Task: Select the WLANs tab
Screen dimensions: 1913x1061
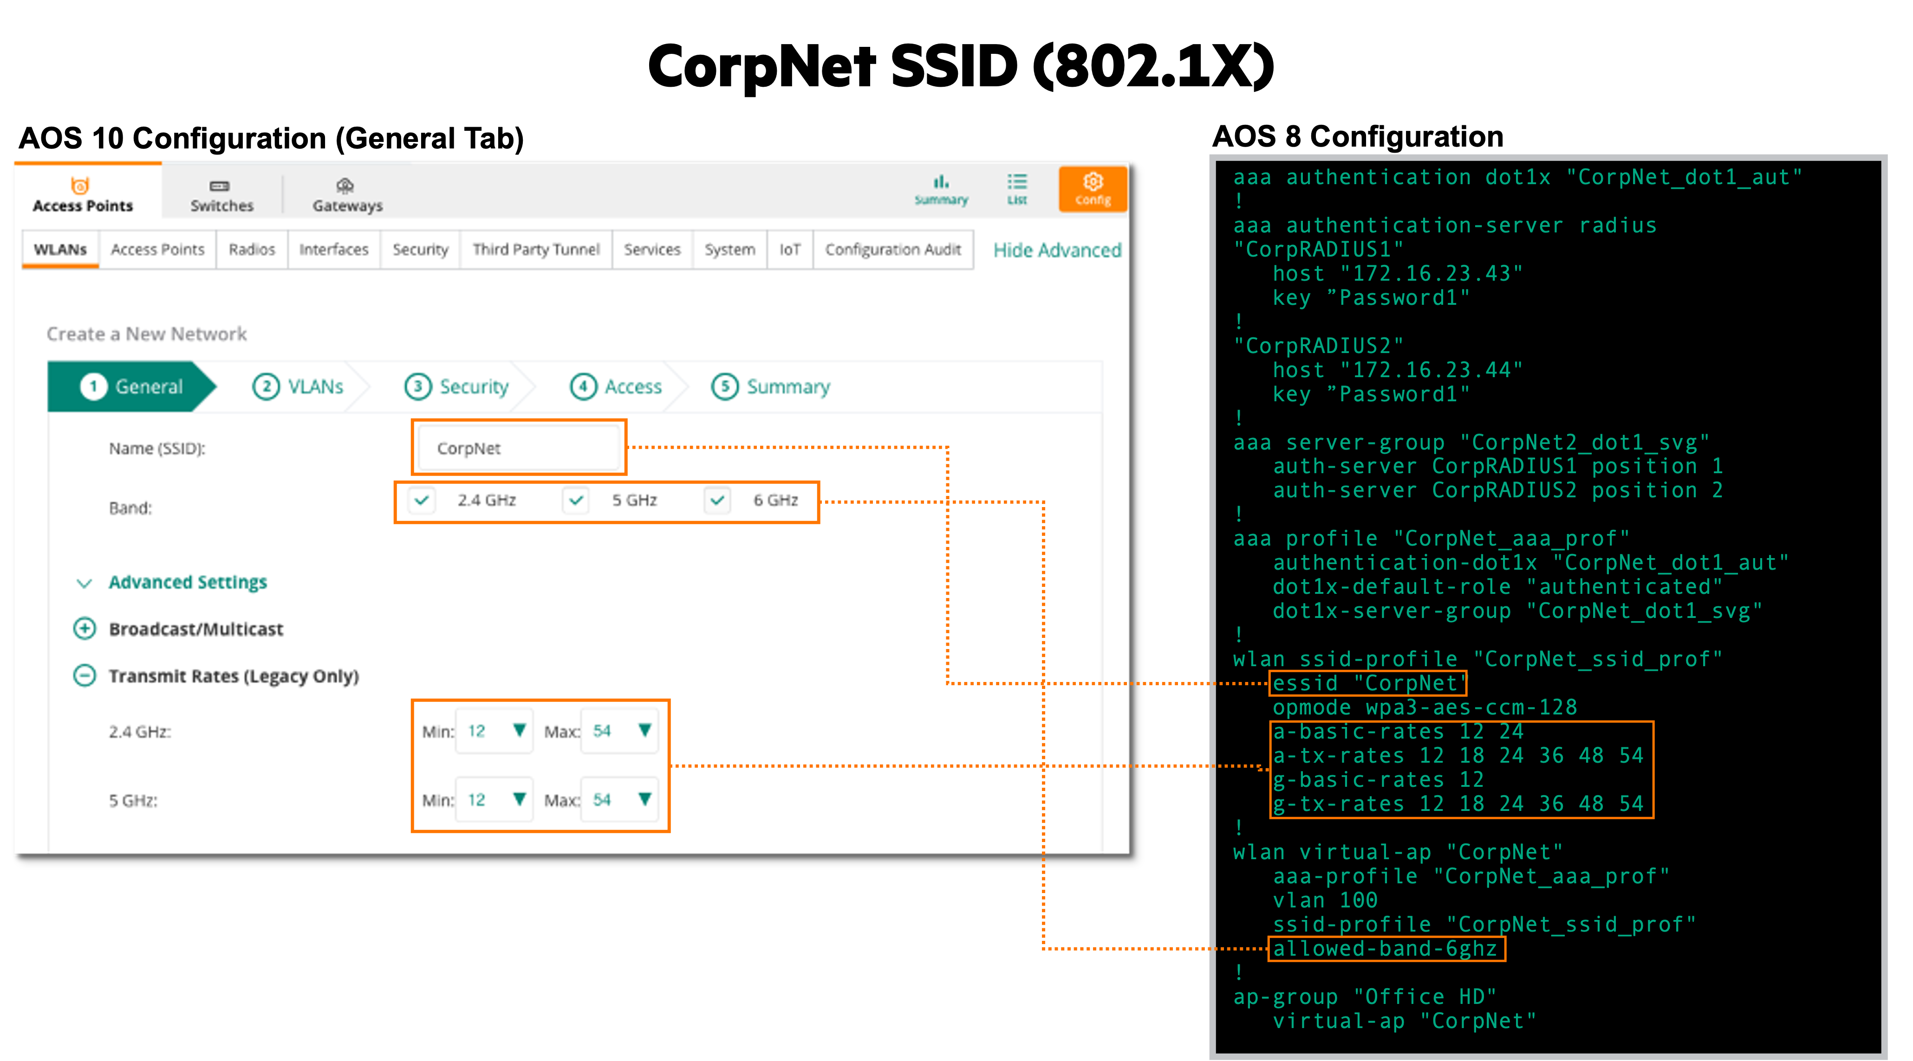Action: [x=61, y=249]
